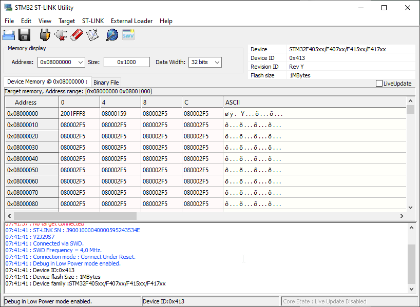Open the External Loader menu

point(131,21)
